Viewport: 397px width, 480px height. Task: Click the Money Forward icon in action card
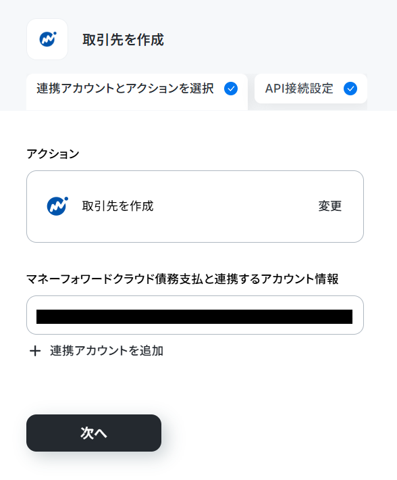57,206
